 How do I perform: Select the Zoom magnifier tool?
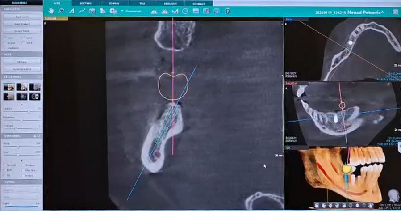click(61, 11)
